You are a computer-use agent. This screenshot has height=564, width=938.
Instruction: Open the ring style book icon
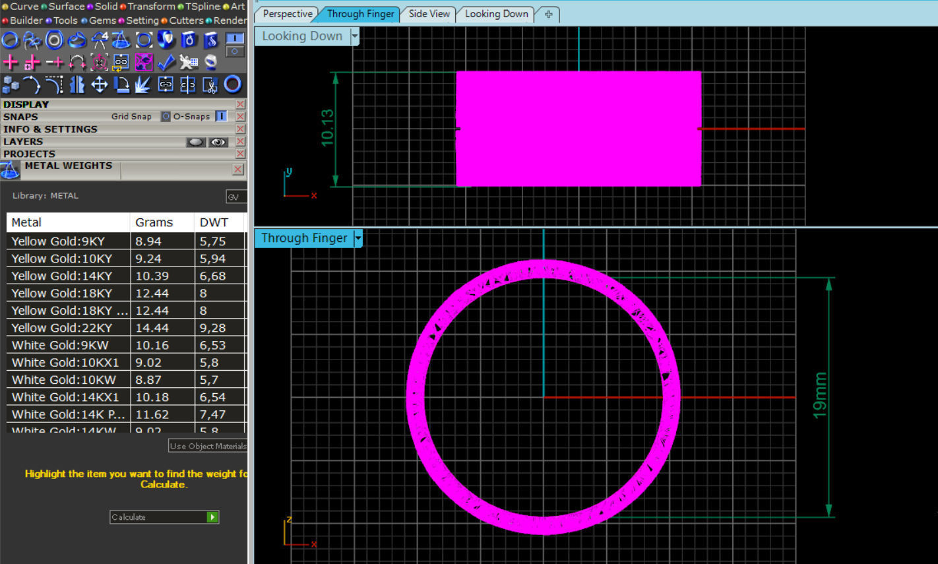pyautogui.click(x=189, y=40)
